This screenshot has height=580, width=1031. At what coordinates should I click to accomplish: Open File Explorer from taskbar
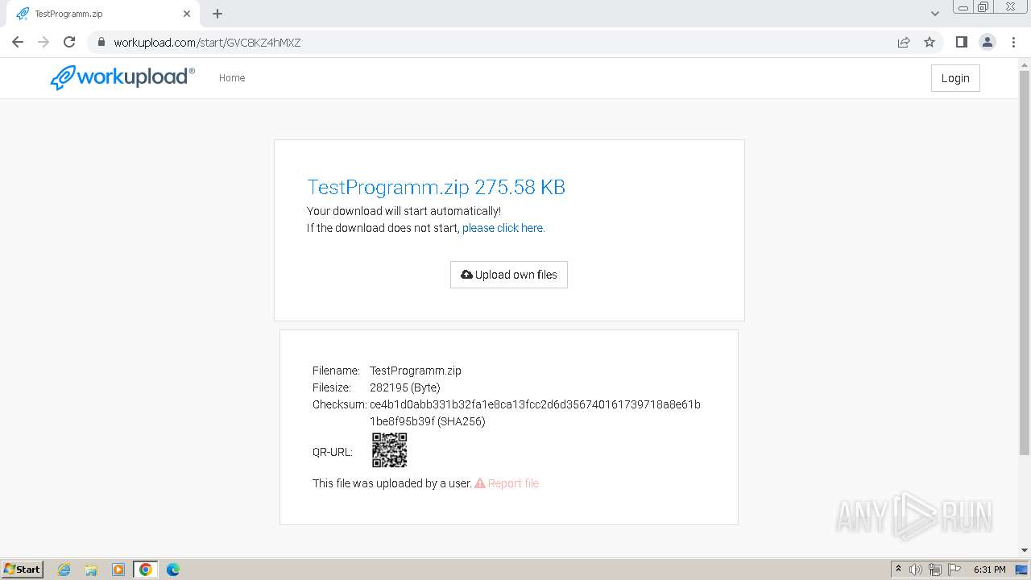click(91, 570)
